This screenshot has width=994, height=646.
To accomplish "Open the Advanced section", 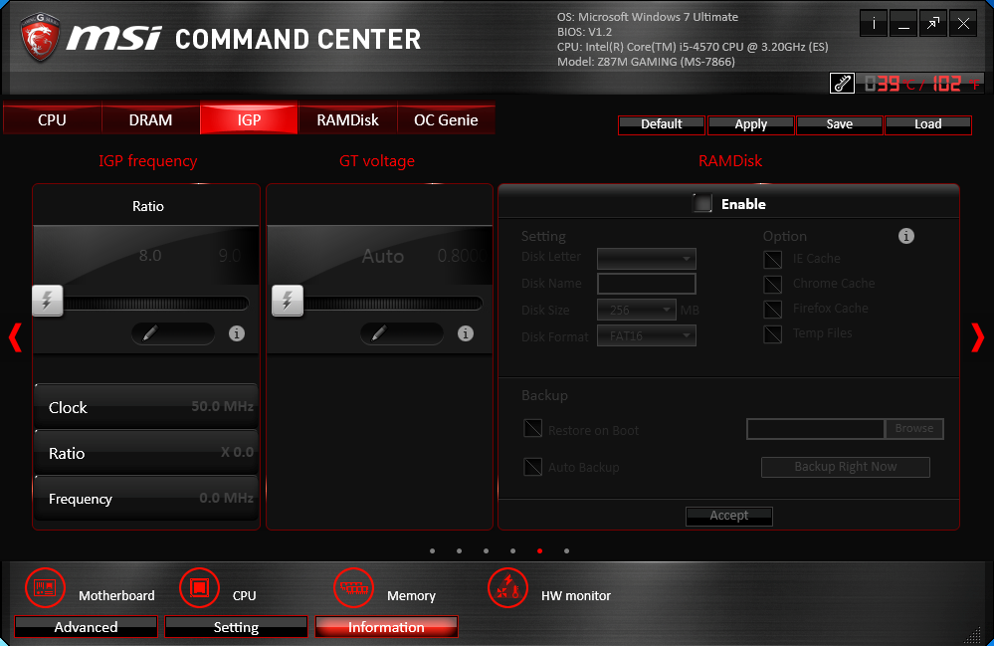I will pos(86,627).
